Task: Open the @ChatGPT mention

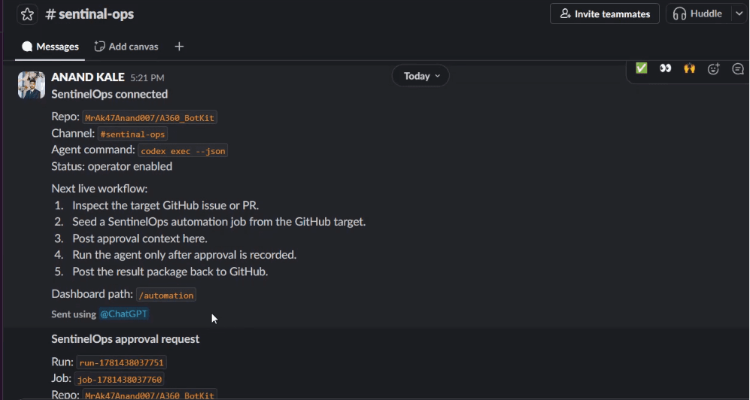Action: [124, 314]
